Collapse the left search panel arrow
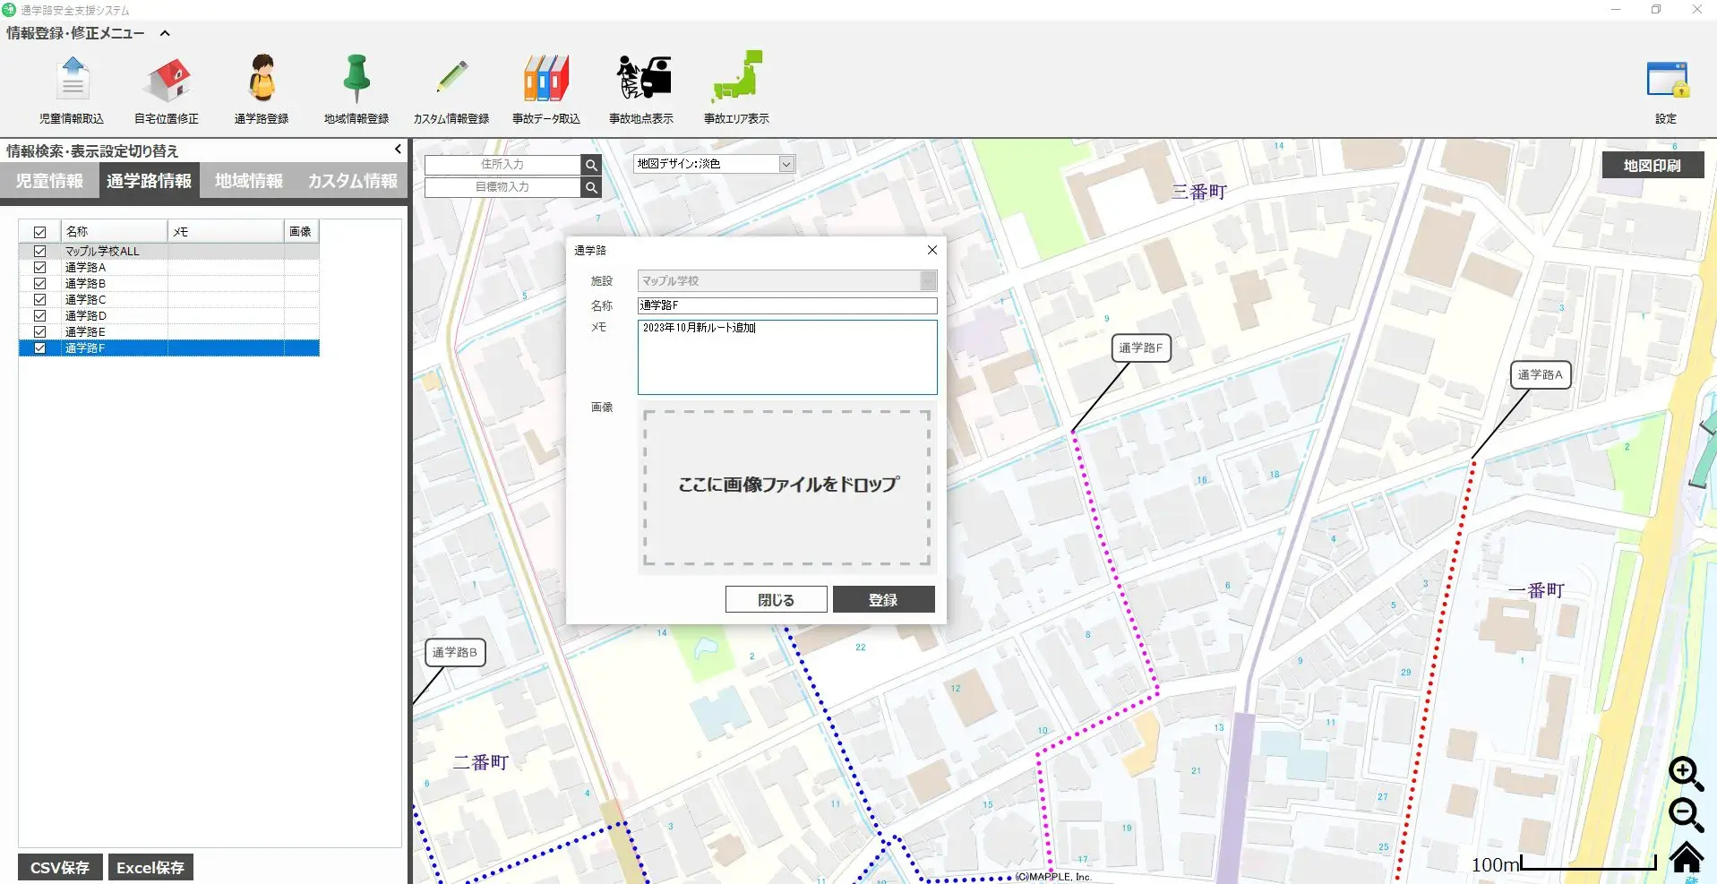This screenshot has height=884, width=1717. [x=398, y=150]
